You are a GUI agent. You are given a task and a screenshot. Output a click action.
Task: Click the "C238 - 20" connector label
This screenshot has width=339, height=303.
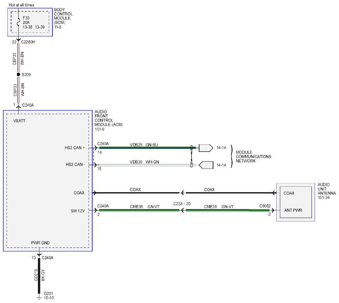[182, 204]
